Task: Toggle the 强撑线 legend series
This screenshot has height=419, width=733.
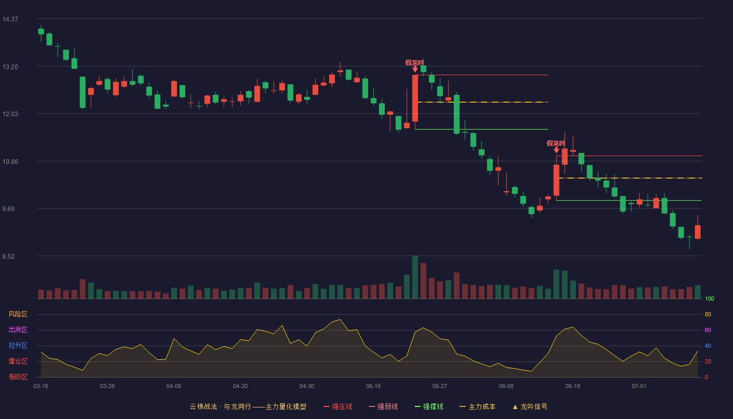Action: click(x=429, y=406)
